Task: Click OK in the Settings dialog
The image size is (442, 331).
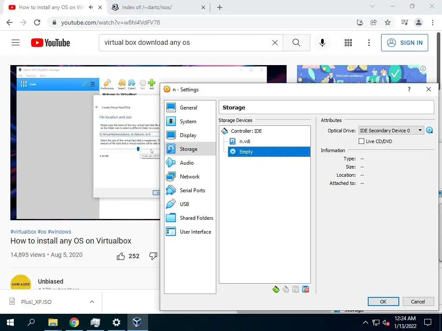Action: 383,301
